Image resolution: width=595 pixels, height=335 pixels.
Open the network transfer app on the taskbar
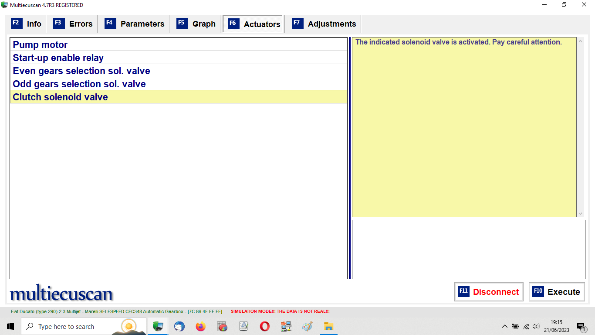(x=286, y=326)
